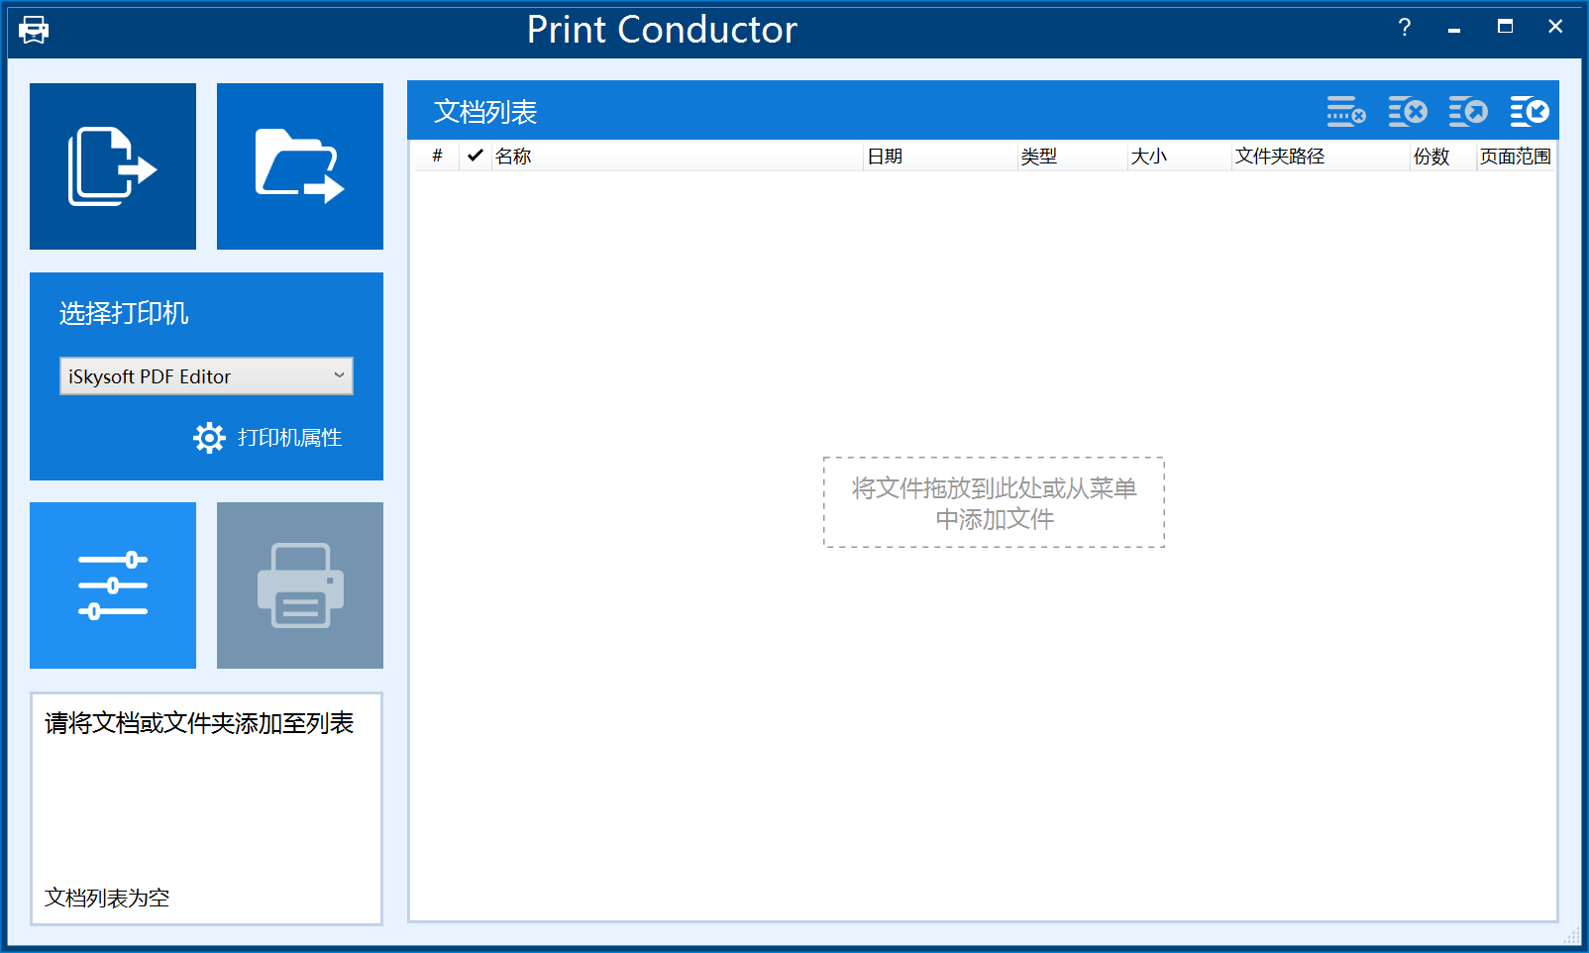The height and width of the screenshot is (953, 1589).
Task: Click the 文件夹路径 column header
Action: pyautogui.click(x=1322, y=156)
